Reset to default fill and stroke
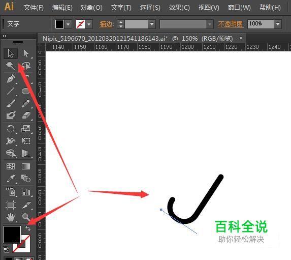The width and height of the screenshot is (291, 260). (6, 250)
